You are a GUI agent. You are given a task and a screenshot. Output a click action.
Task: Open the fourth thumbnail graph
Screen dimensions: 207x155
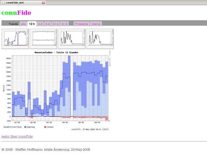pos(100,39)
